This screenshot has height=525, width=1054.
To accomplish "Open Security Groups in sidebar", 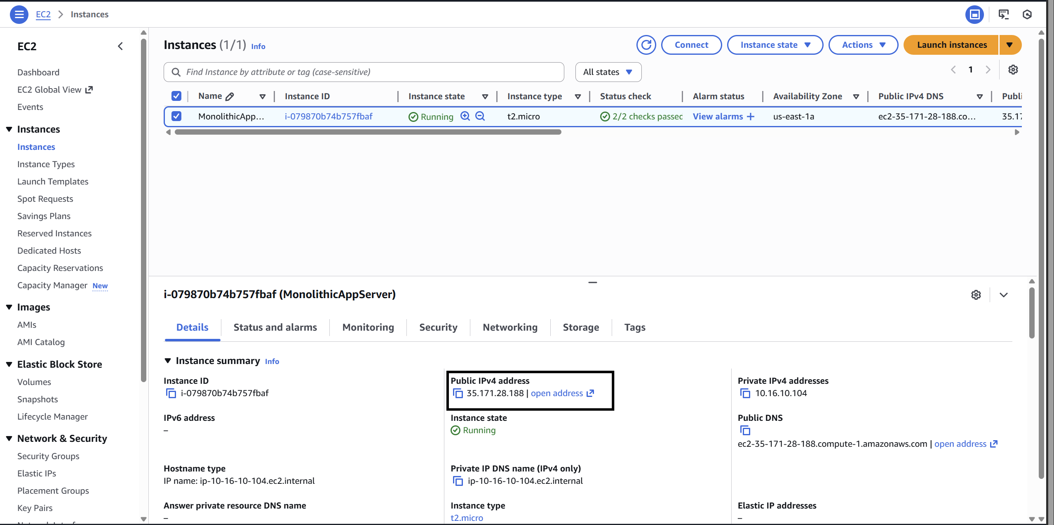I will [48, 456].
